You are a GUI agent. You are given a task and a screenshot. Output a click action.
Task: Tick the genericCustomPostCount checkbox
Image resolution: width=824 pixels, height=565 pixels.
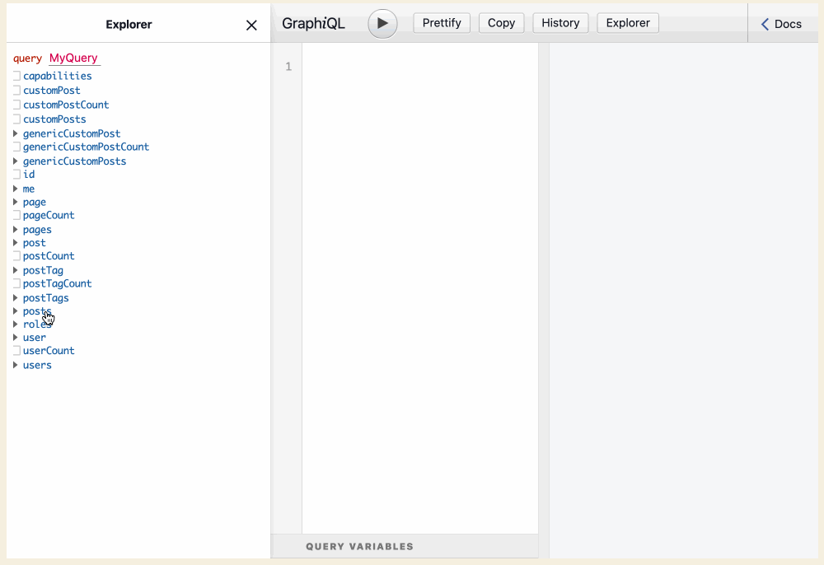pos(16,147)
